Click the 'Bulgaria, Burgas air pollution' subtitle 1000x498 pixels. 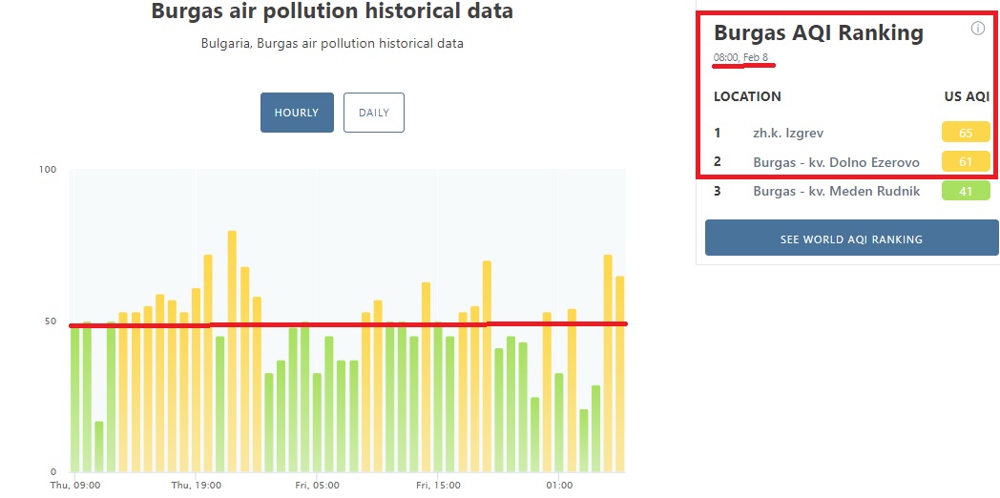pyautogui.click(x=332, y=44)
